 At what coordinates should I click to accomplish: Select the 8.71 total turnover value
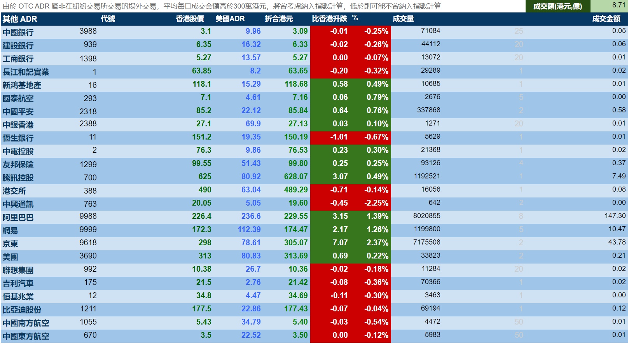pyautogui.click(x=619, y=5)
